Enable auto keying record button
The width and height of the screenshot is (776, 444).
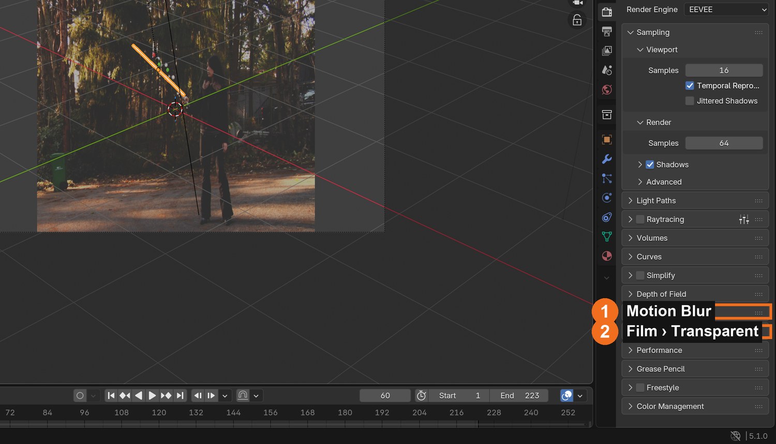click(80, 395)
